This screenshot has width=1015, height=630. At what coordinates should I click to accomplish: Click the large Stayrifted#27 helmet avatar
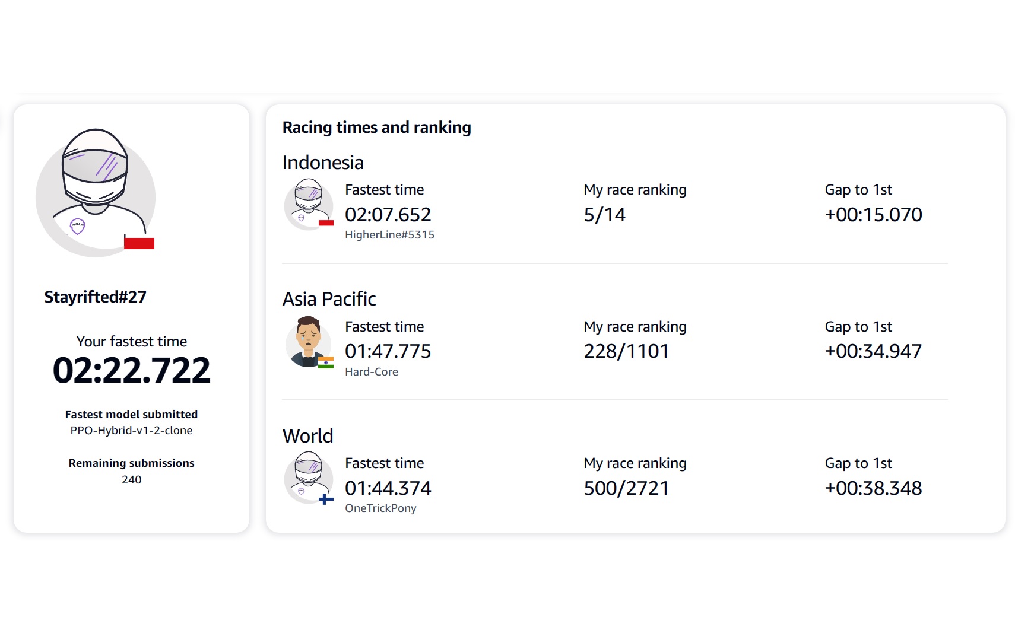point(96,192)
